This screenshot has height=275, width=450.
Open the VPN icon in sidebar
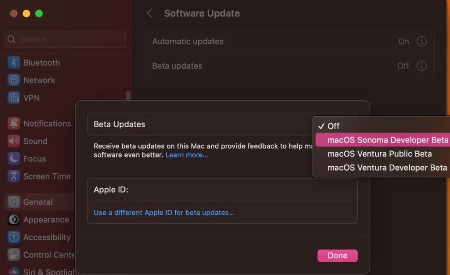click(x=14, y=98)
